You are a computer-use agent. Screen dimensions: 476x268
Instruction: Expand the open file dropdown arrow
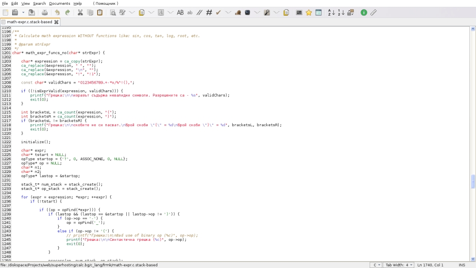[x=23, y=13]
